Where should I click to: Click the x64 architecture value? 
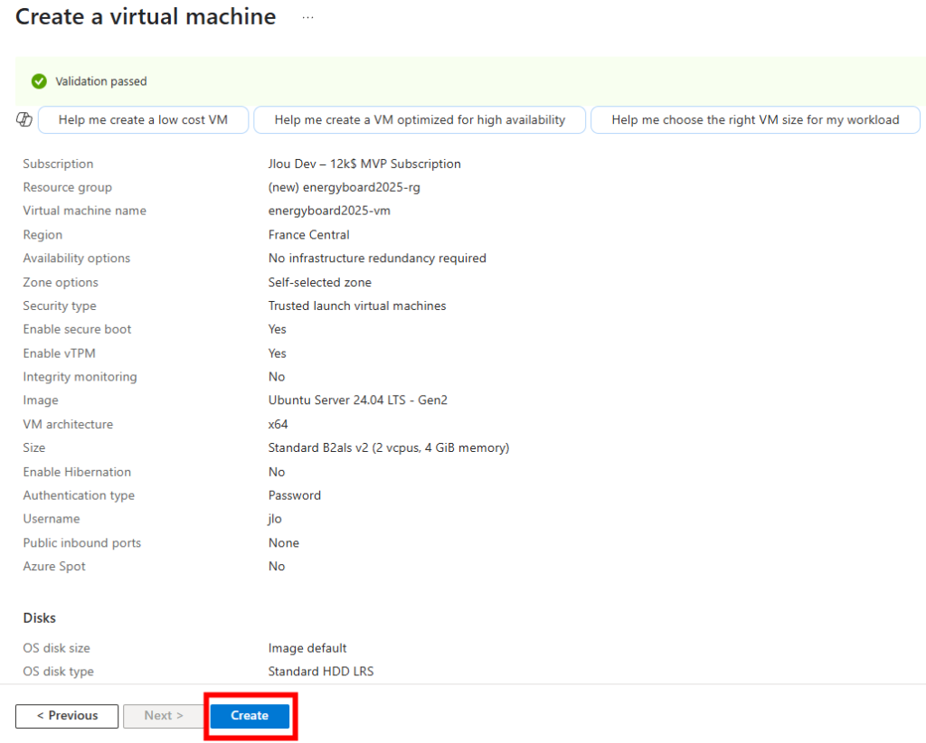[x=278, y=424]
